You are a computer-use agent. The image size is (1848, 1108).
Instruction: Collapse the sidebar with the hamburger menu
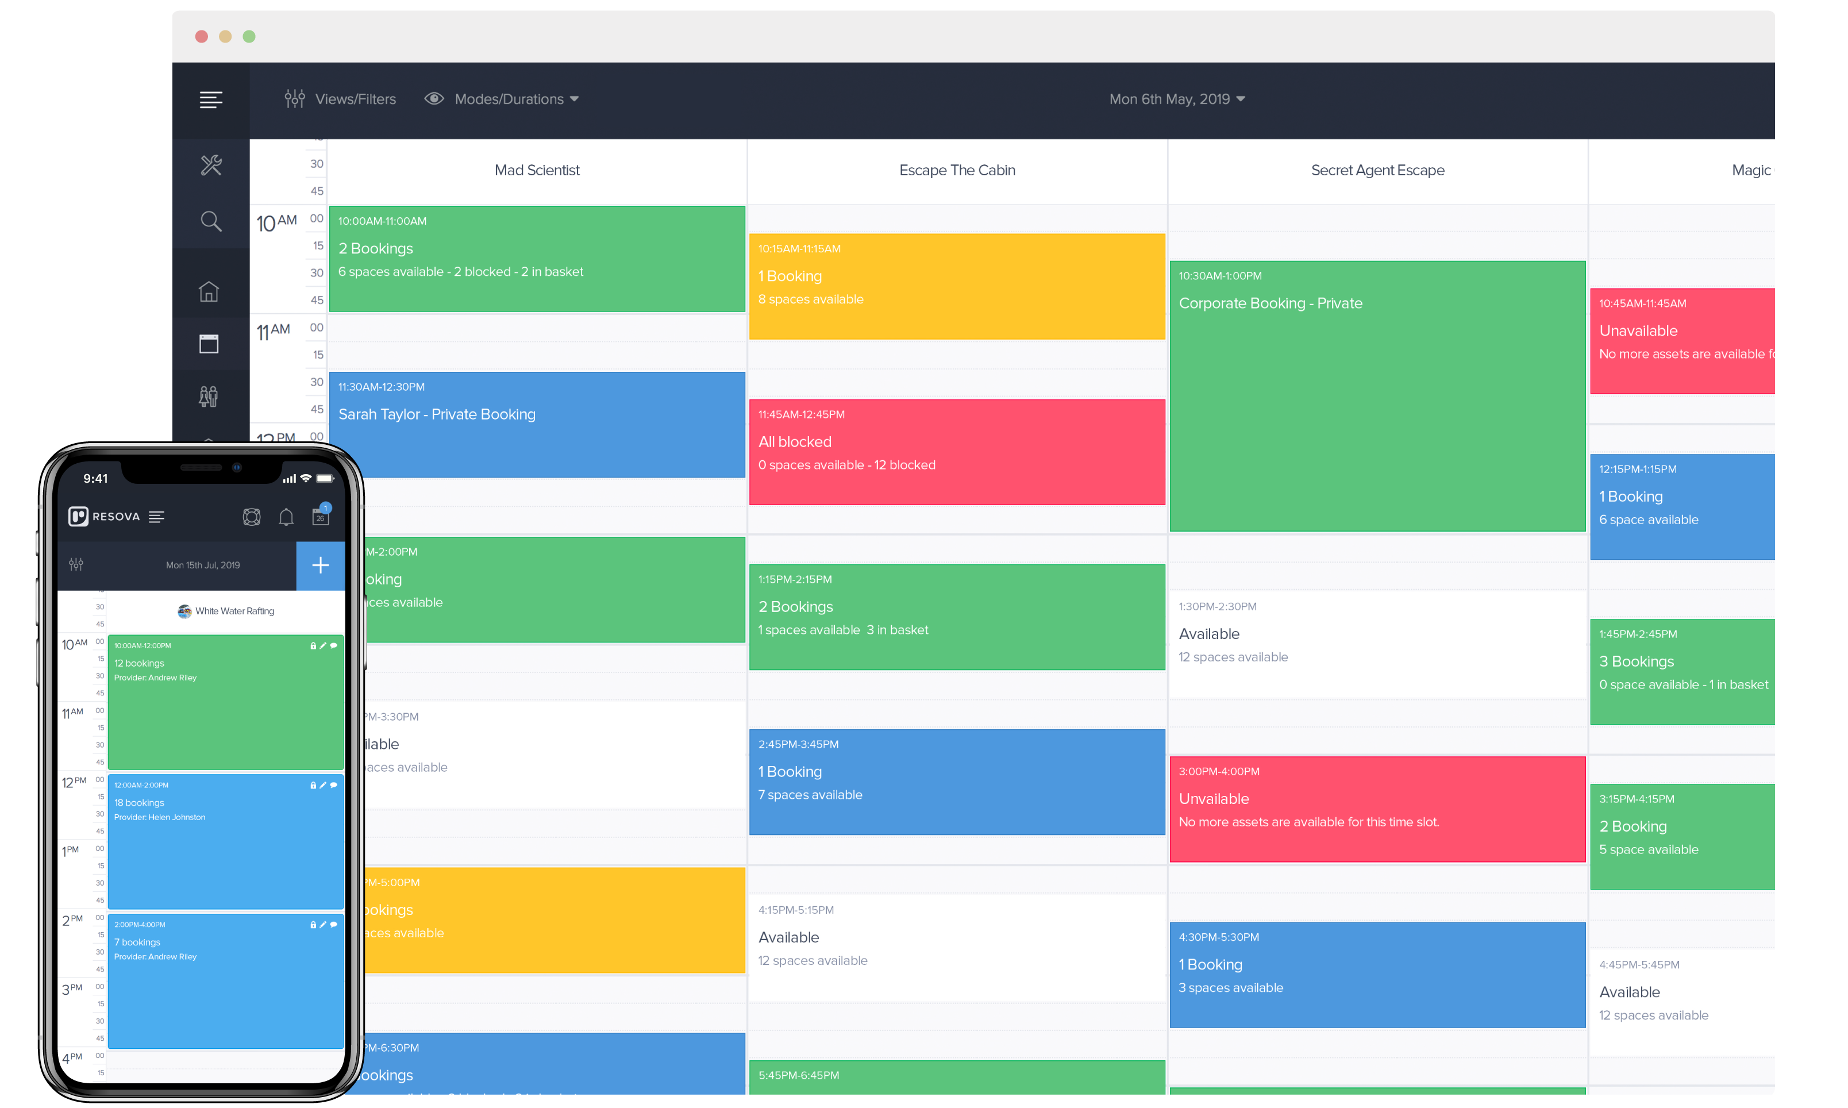(x=211, y=99)
